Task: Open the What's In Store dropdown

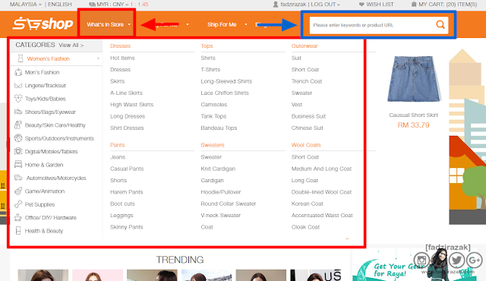Action: tap(109, 24)
